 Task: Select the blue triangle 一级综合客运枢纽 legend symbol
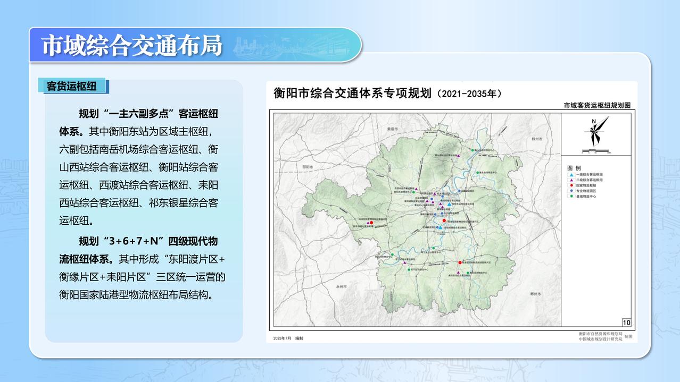pos(570,174)
